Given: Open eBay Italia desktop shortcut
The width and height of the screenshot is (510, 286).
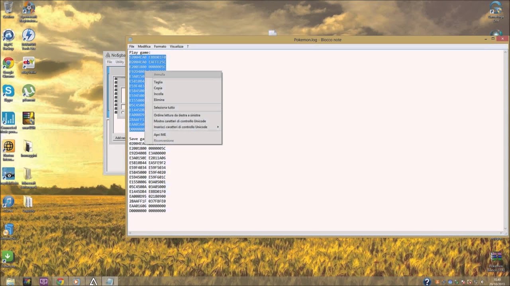Looking at the screenshot, I should (28, 66).
